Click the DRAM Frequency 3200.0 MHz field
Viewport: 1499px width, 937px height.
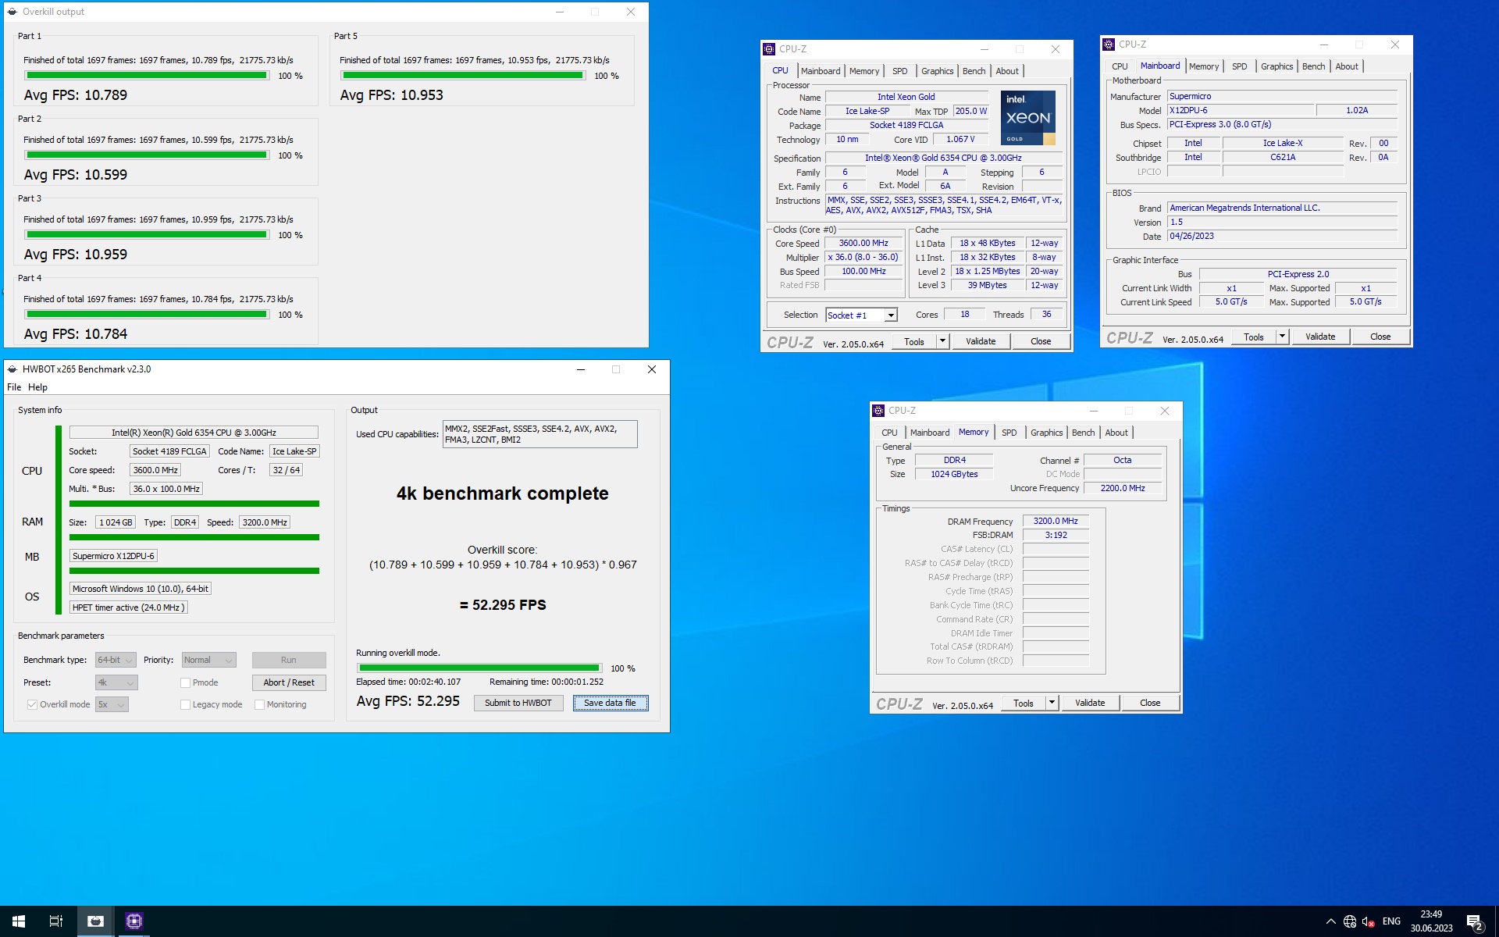1056,522
